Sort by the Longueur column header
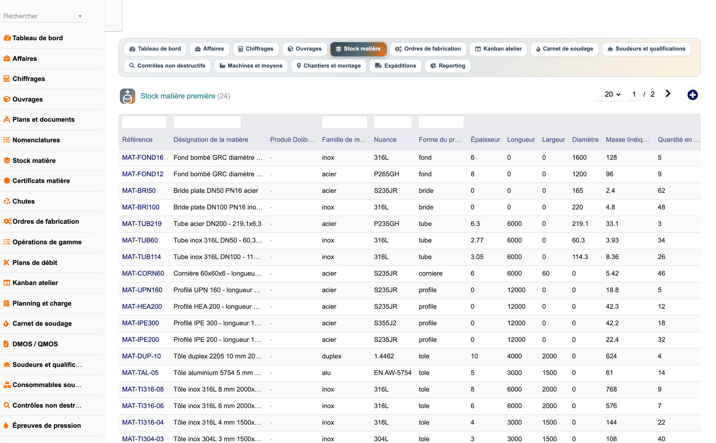716x443 pixels. point(521,140)
